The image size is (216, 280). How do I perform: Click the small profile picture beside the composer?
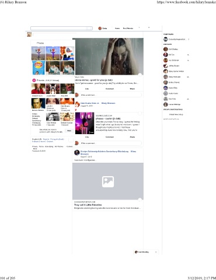click(x=29, y=34)
